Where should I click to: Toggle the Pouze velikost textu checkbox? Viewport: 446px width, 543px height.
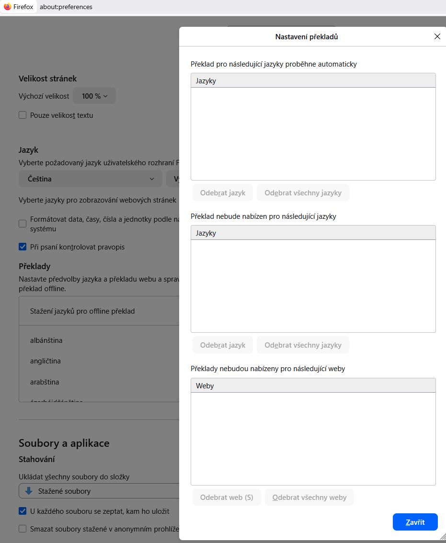coord(23,115)
